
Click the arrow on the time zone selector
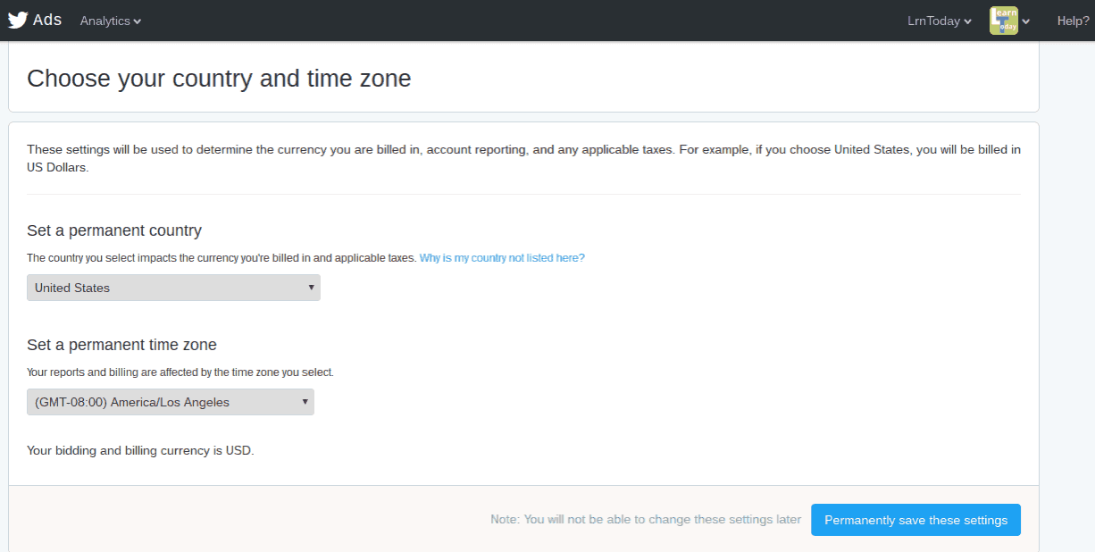[305, 402]
